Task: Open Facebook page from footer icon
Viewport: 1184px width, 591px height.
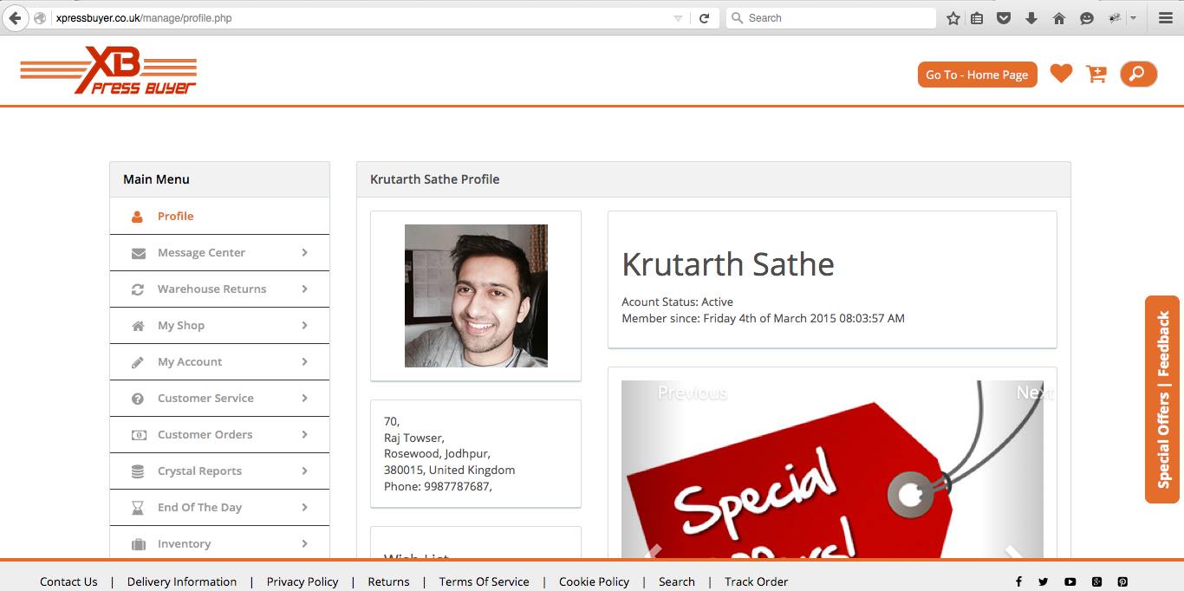Action: coord(1018,581)
